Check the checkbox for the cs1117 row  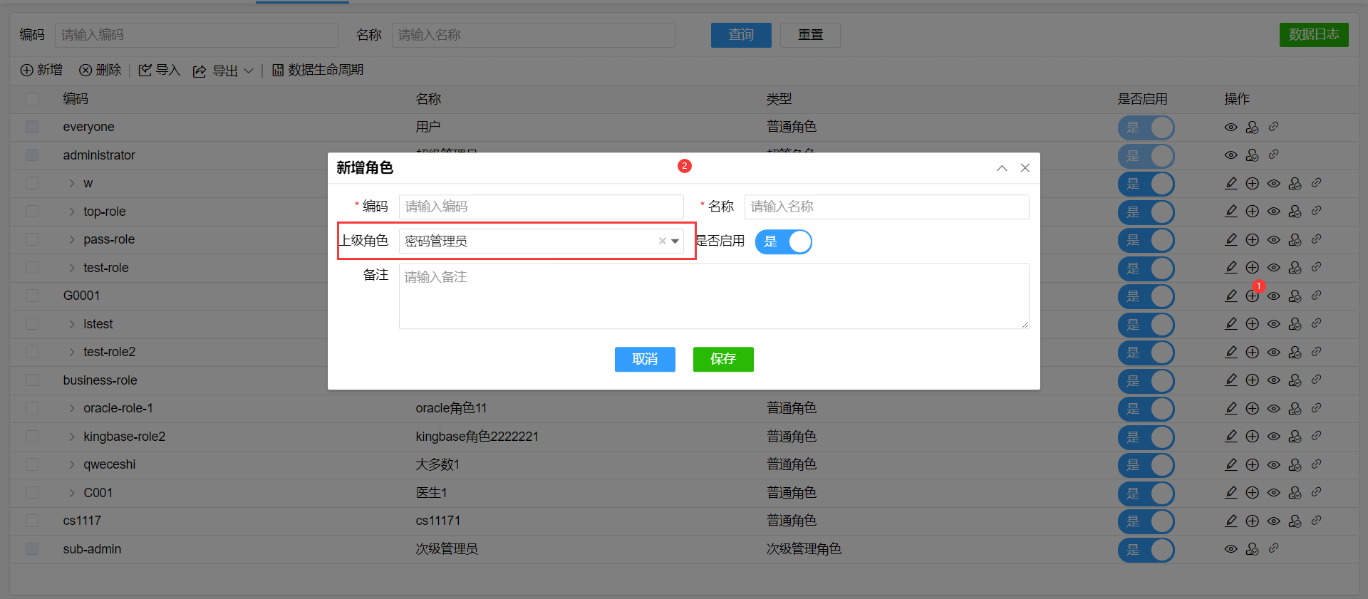tap(32, 521)
